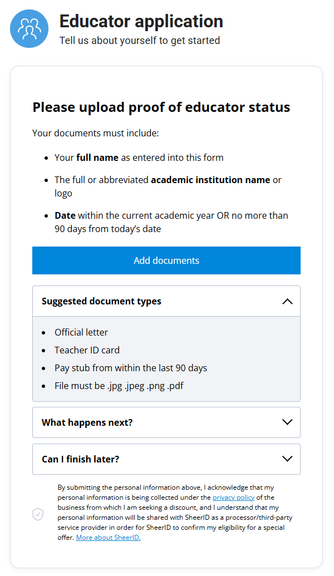Expand the What happens next? section
This screenshot has width=334, height=576.
click(166, 422)
